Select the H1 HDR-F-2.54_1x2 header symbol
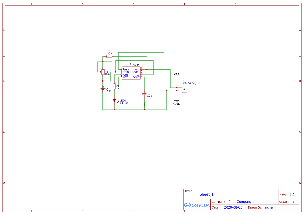 click(x=184, y=89)
